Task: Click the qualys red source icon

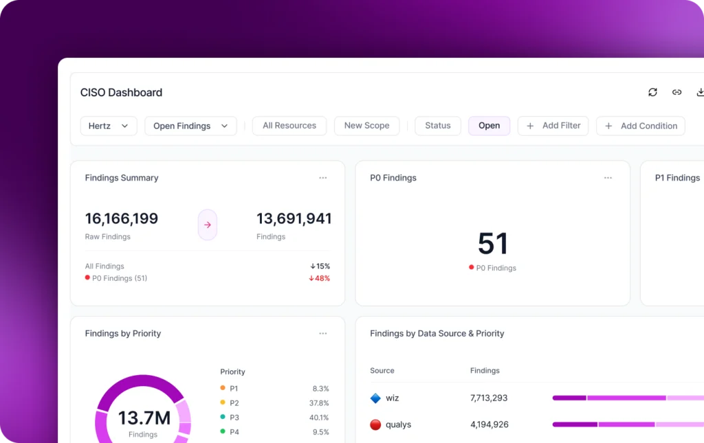Action: click(x=375, y=424)
